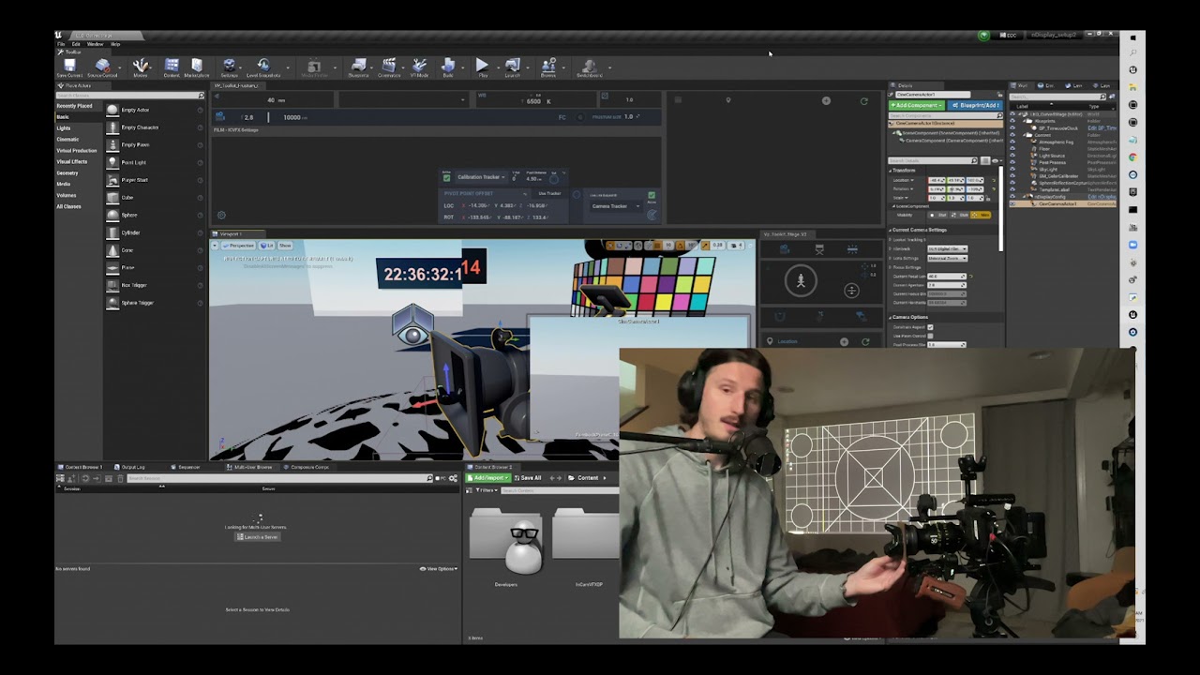
Task: Activate the VR Mode toolbar icon
Action: (x=419, y=67)
